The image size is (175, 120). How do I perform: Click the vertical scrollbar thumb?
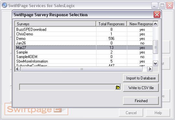(x=155, y=47)
